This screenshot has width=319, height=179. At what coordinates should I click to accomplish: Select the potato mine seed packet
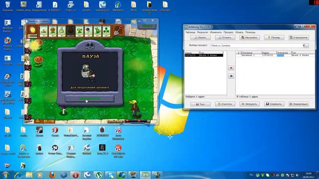click(43, 31)
